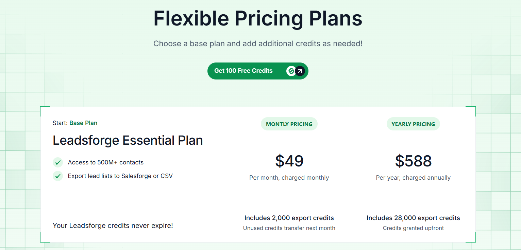Select the checkmark beside Export lead lists feature
The image size is (521, 250).
tap(58, 176)
